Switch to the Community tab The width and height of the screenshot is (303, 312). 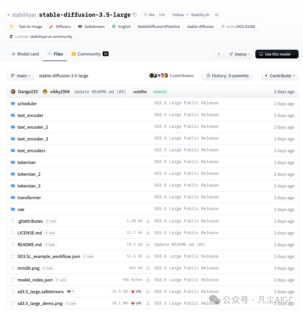[90, 54]
